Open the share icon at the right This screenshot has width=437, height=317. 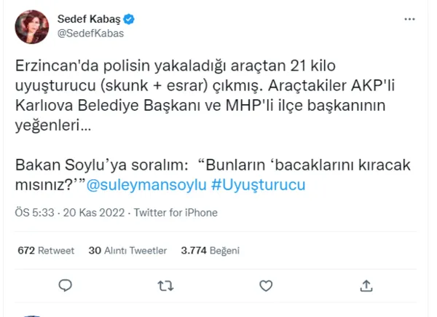tap(367, 285)
